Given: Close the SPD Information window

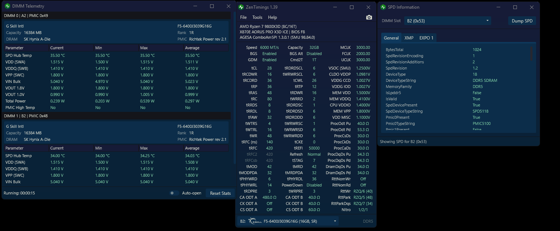Looking at the screenshot, I should click(531, 7).
